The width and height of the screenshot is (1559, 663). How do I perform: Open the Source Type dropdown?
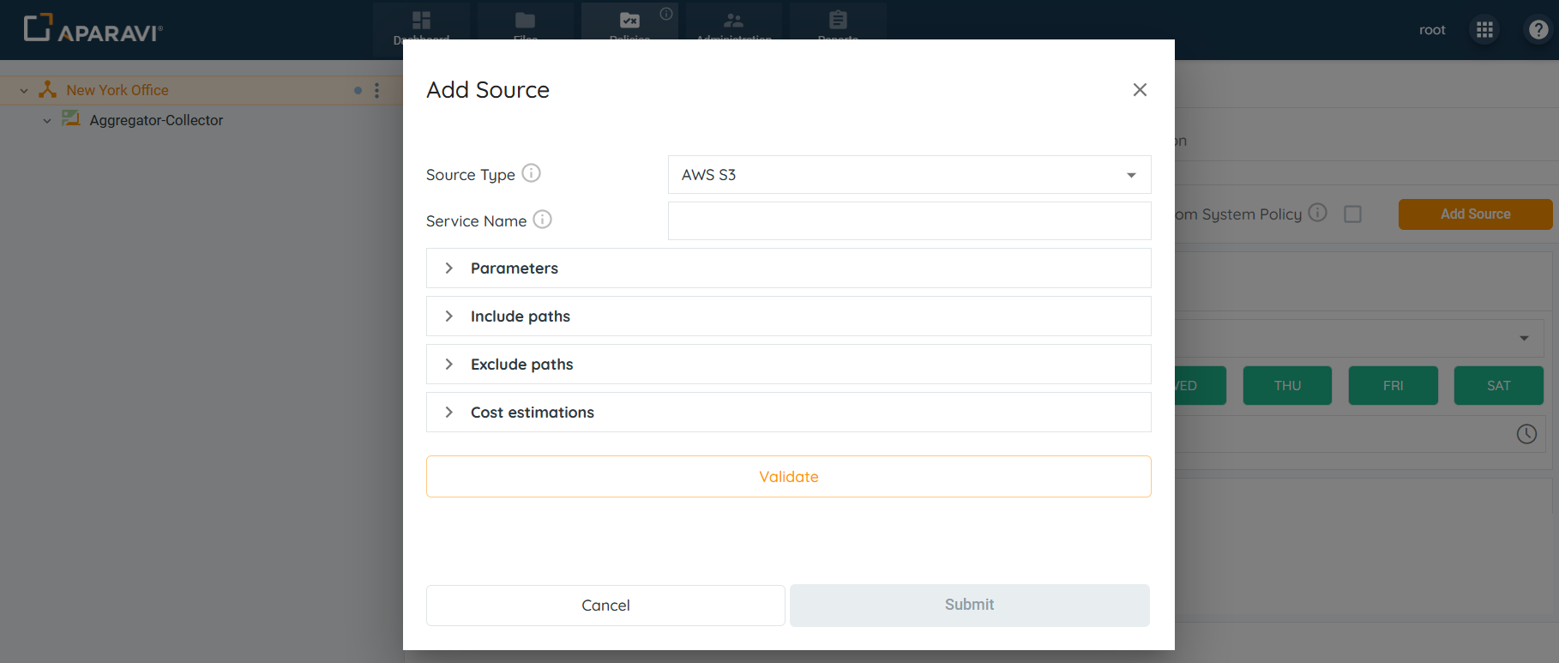[x=908, y=175]
